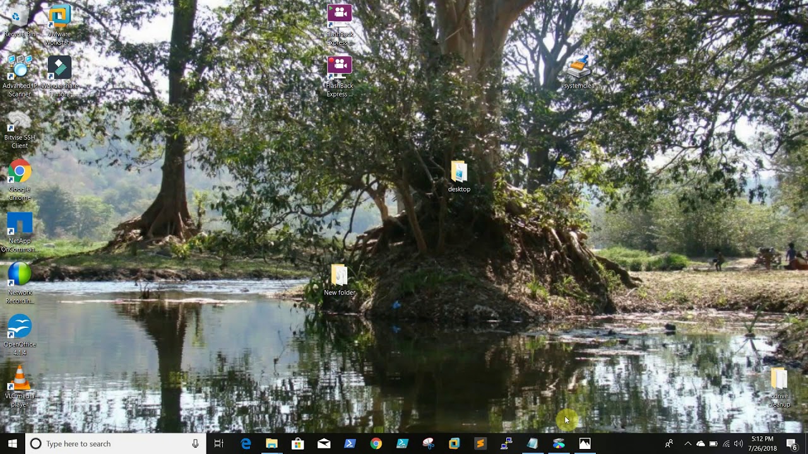808x454 pixels.
Task: Open Sublime Text from the taskbar
Action: click(x=480, y=444)
